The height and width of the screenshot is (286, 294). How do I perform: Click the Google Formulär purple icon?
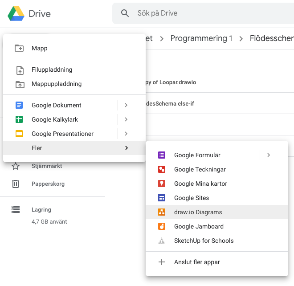pyautogui.click(x=162, y=155)
